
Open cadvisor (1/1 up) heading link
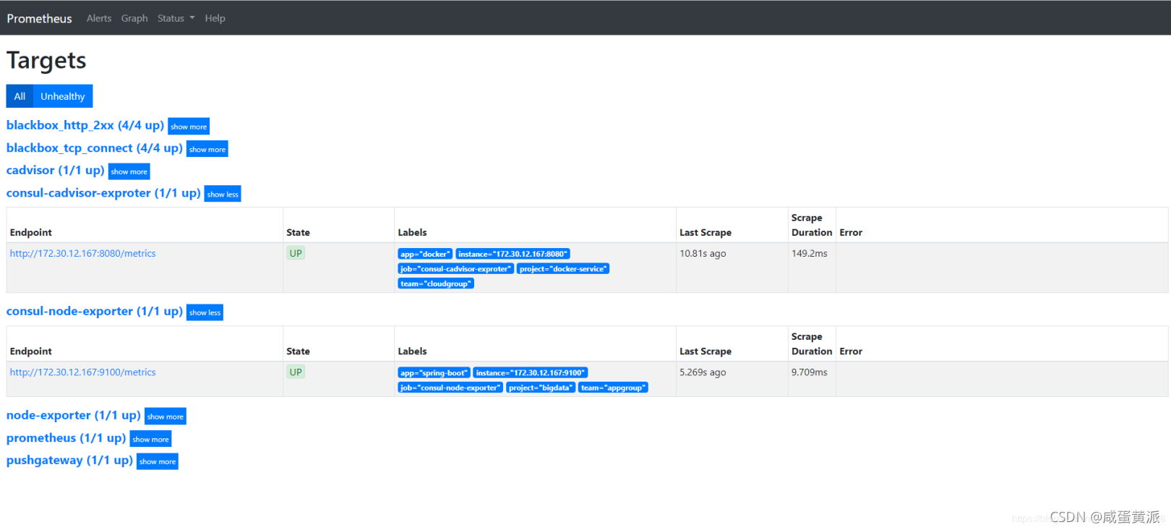click(56, 170)
